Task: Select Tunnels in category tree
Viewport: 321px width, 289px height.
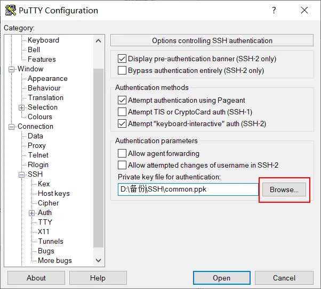Action: pyautogui.click(x=51, y=241)
